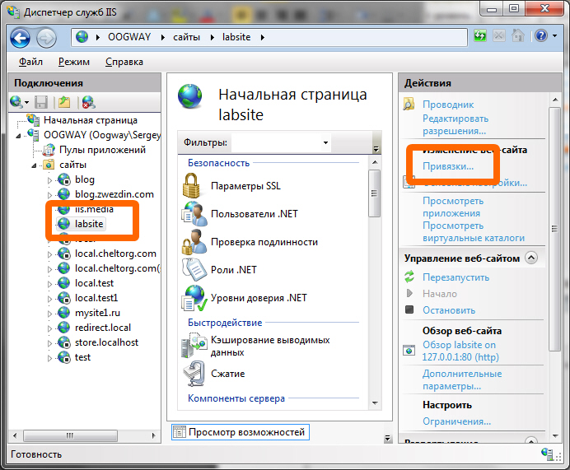Click the Остановить website action
The width and height of the screenshot is (570, 470).
(x=448, y=310)
